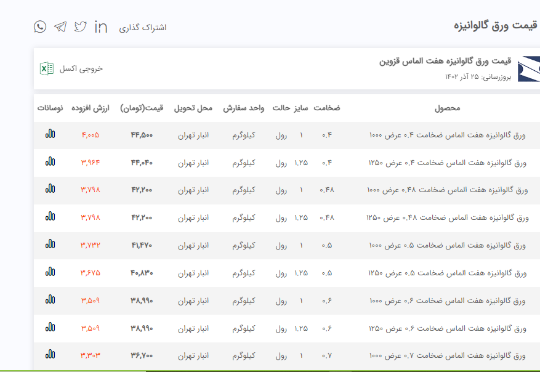This screenshot has height=372, width=540.
Task: Share the page via WhatsApp icon
Action: (x=40, y=26)
